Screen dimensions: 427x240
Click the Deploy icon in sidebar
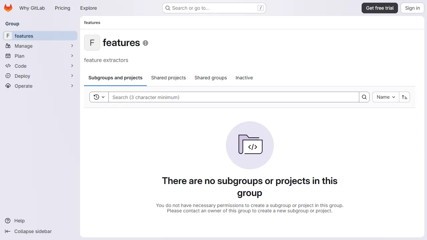(x=8, y=76)
